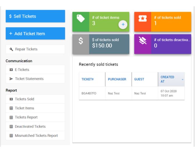Click the grid icon beside Mismatched Tickets Report
195x153 pixels.
pyautogui.click(x=11, y=136)
